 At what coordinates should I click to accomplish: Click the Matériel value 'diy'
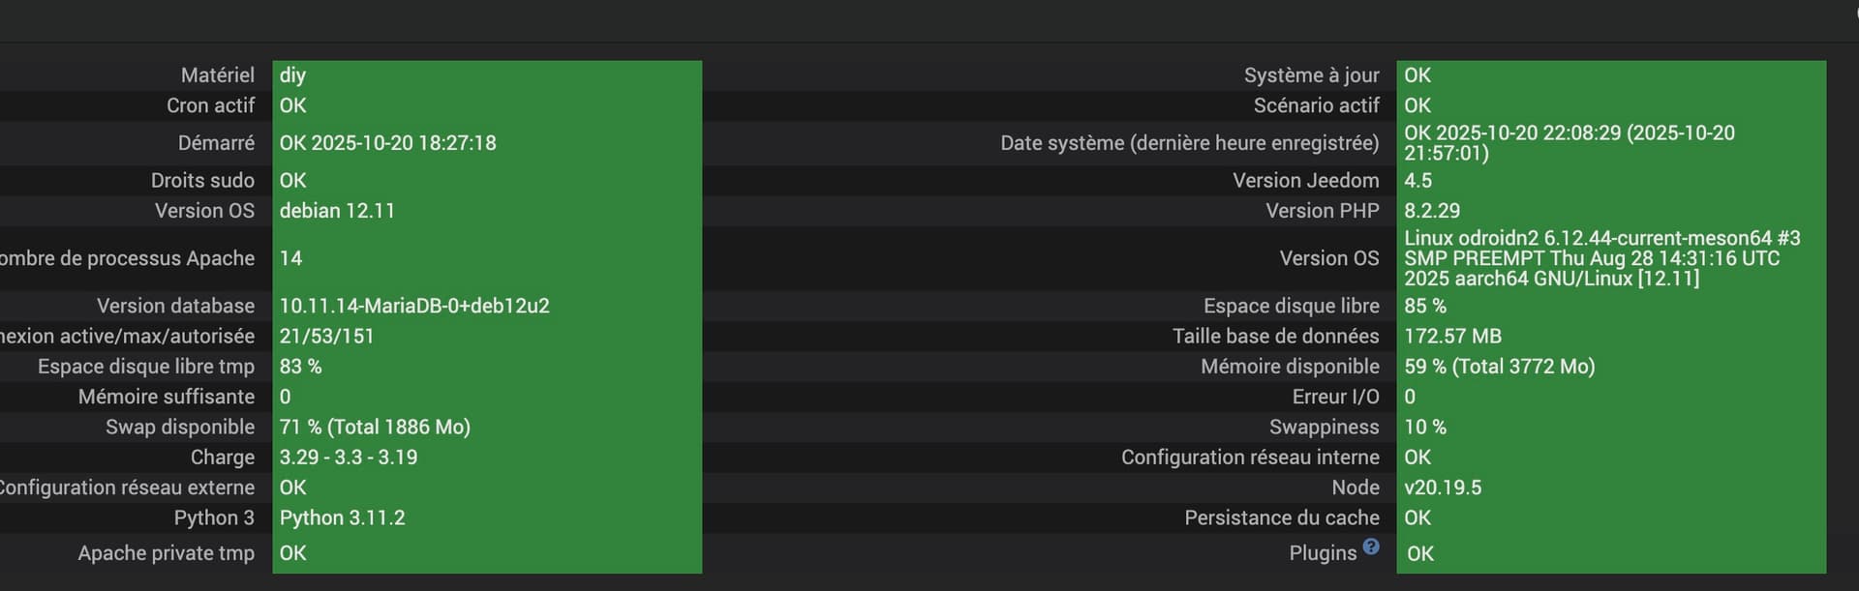pos(292,75)
